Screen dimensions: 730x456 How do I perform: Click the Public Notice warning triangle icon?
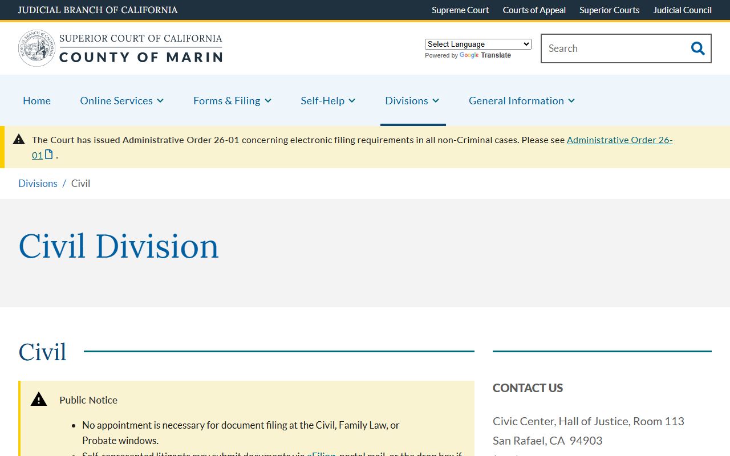pos(39,399)
